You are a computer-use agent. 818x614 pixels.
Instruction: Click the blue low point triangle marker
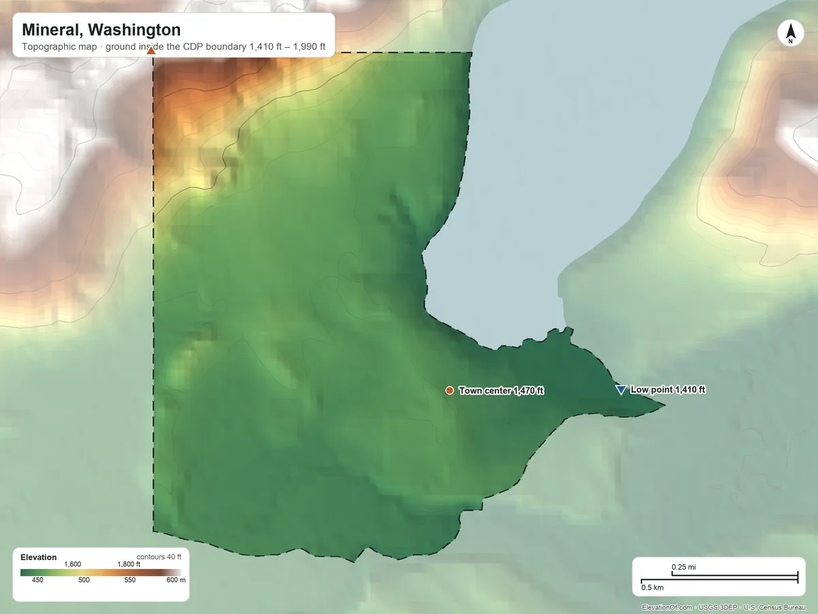coord(620,390)
